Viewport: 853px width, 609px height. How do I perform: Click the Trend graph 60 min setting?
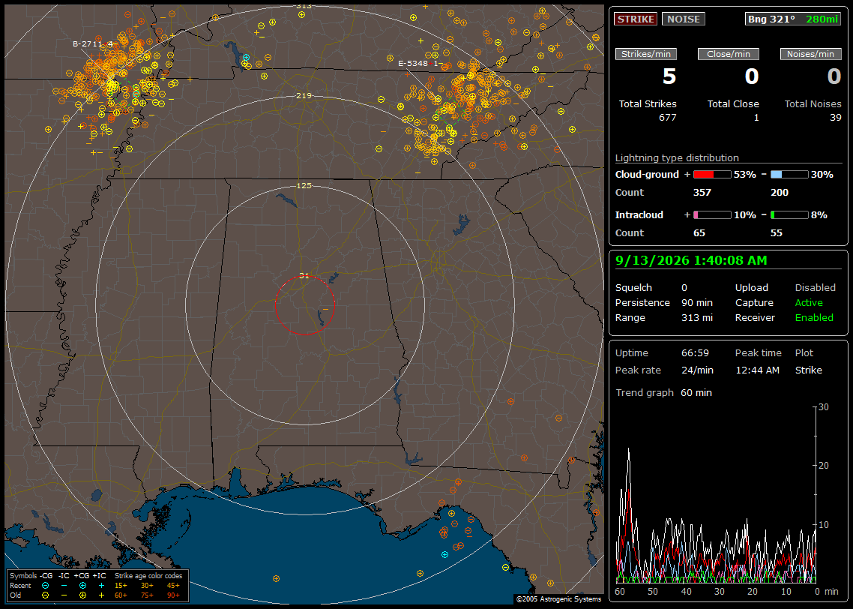pos(696,392)
